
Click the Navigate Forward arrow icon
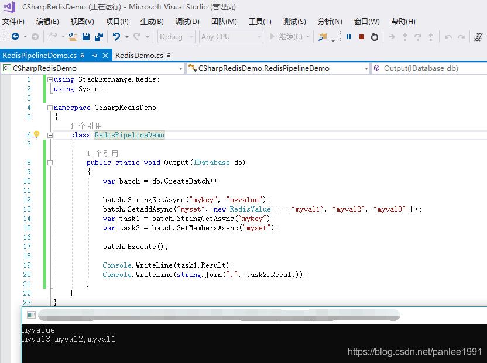pos(35,37)
